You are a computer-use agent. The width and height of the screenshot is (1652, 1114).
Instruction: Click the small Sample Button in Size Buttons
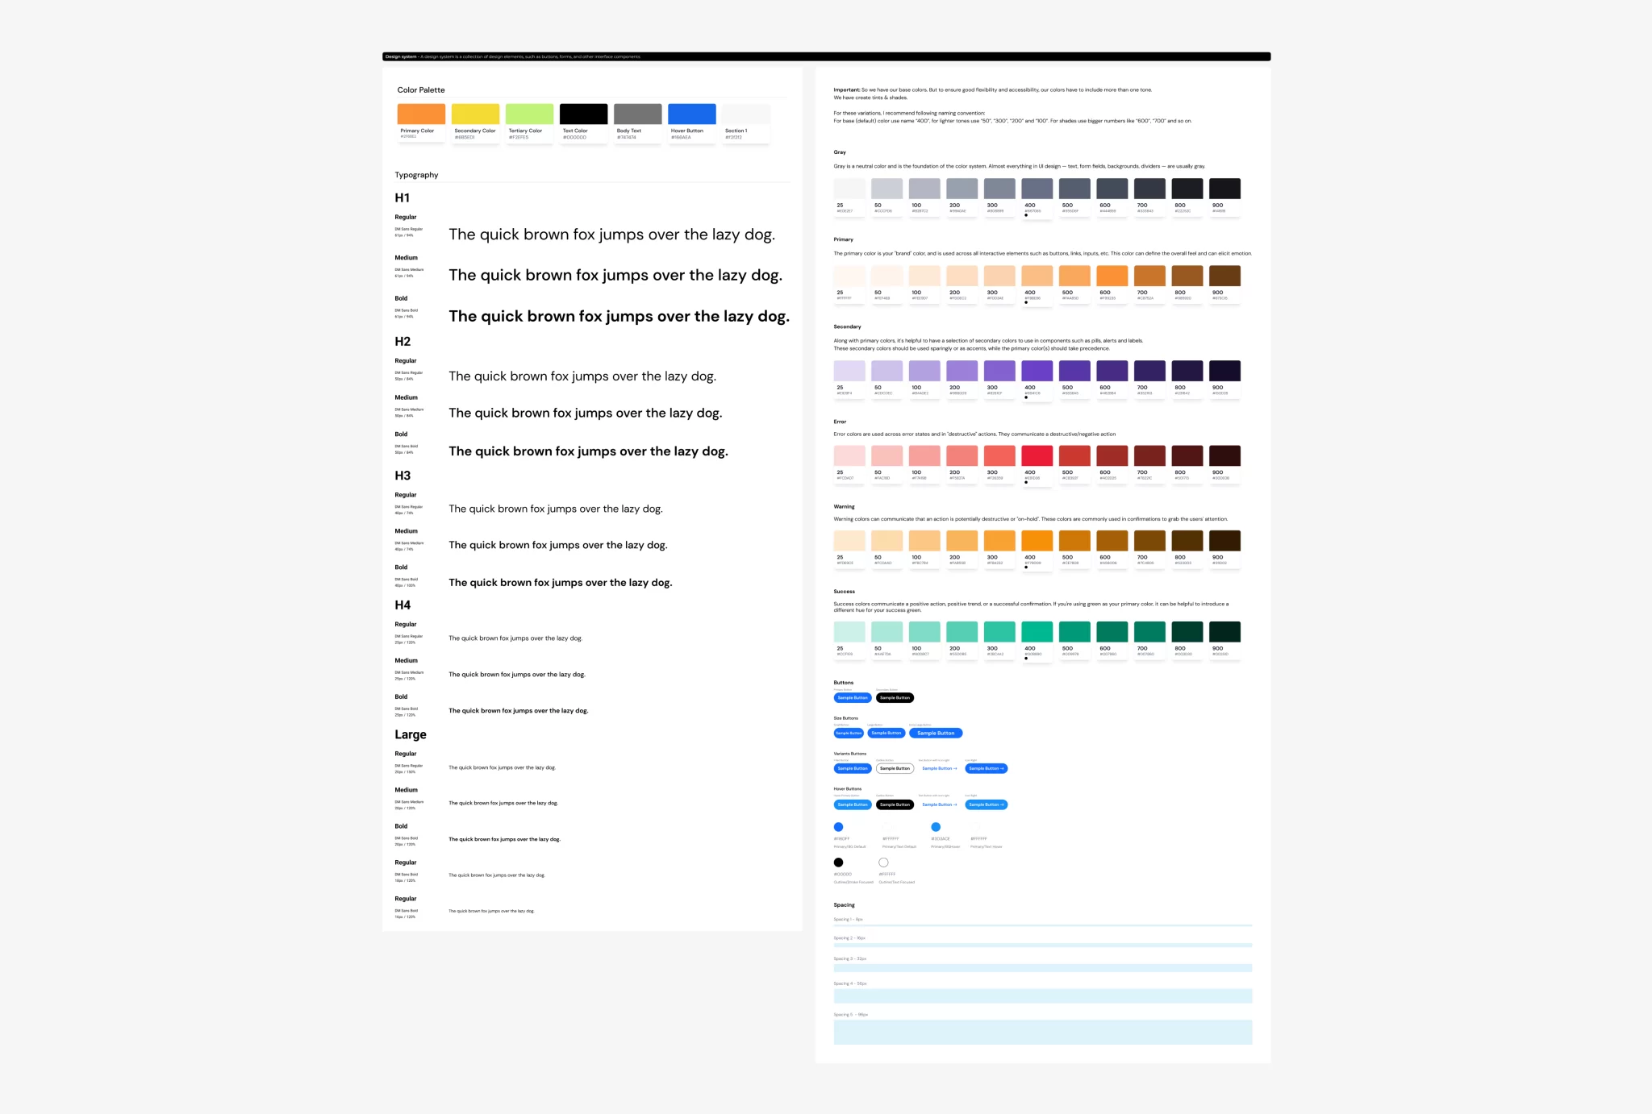[x=849, y=734]
